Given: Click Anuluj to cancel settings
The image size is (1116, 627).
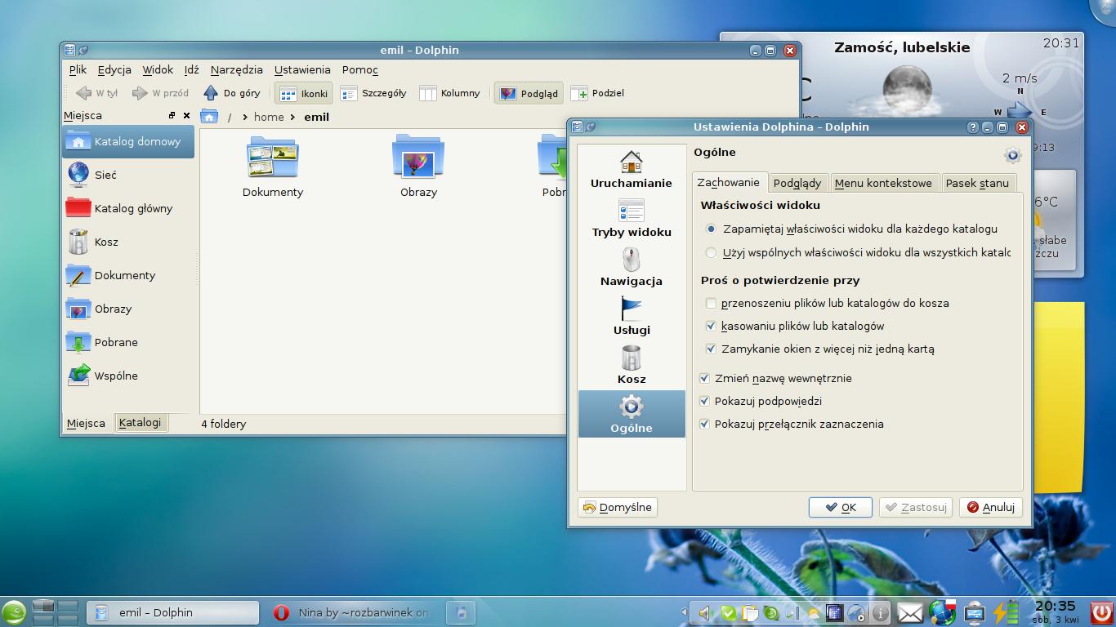Looking at the screenshot, I should pos(991,507).
